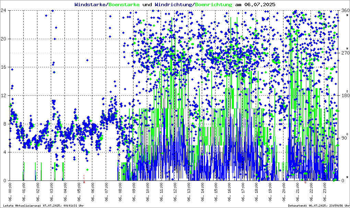Click the '360' direction label on right axis
This screenshot has width=350, height=208.
click(344, 10)
